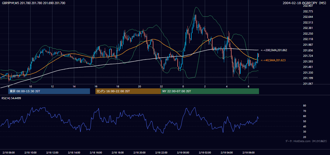Screen dimensions: 330x155
Task: Click the London 16:00-22:00 JST session bar
Action: tap(128, 91)
